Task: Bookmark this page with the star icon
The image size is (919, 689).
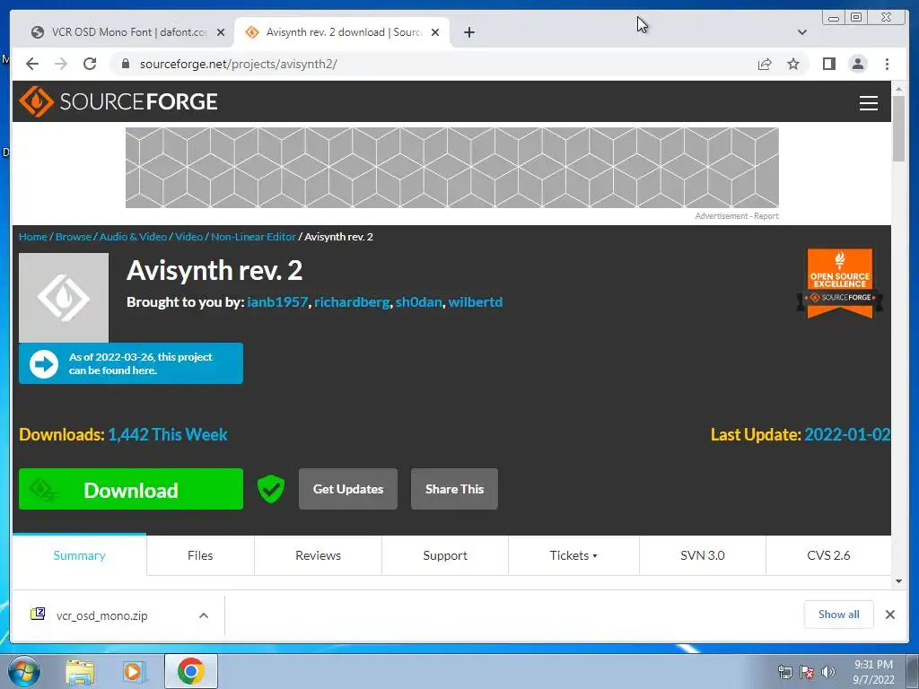Action: point(793,64)
